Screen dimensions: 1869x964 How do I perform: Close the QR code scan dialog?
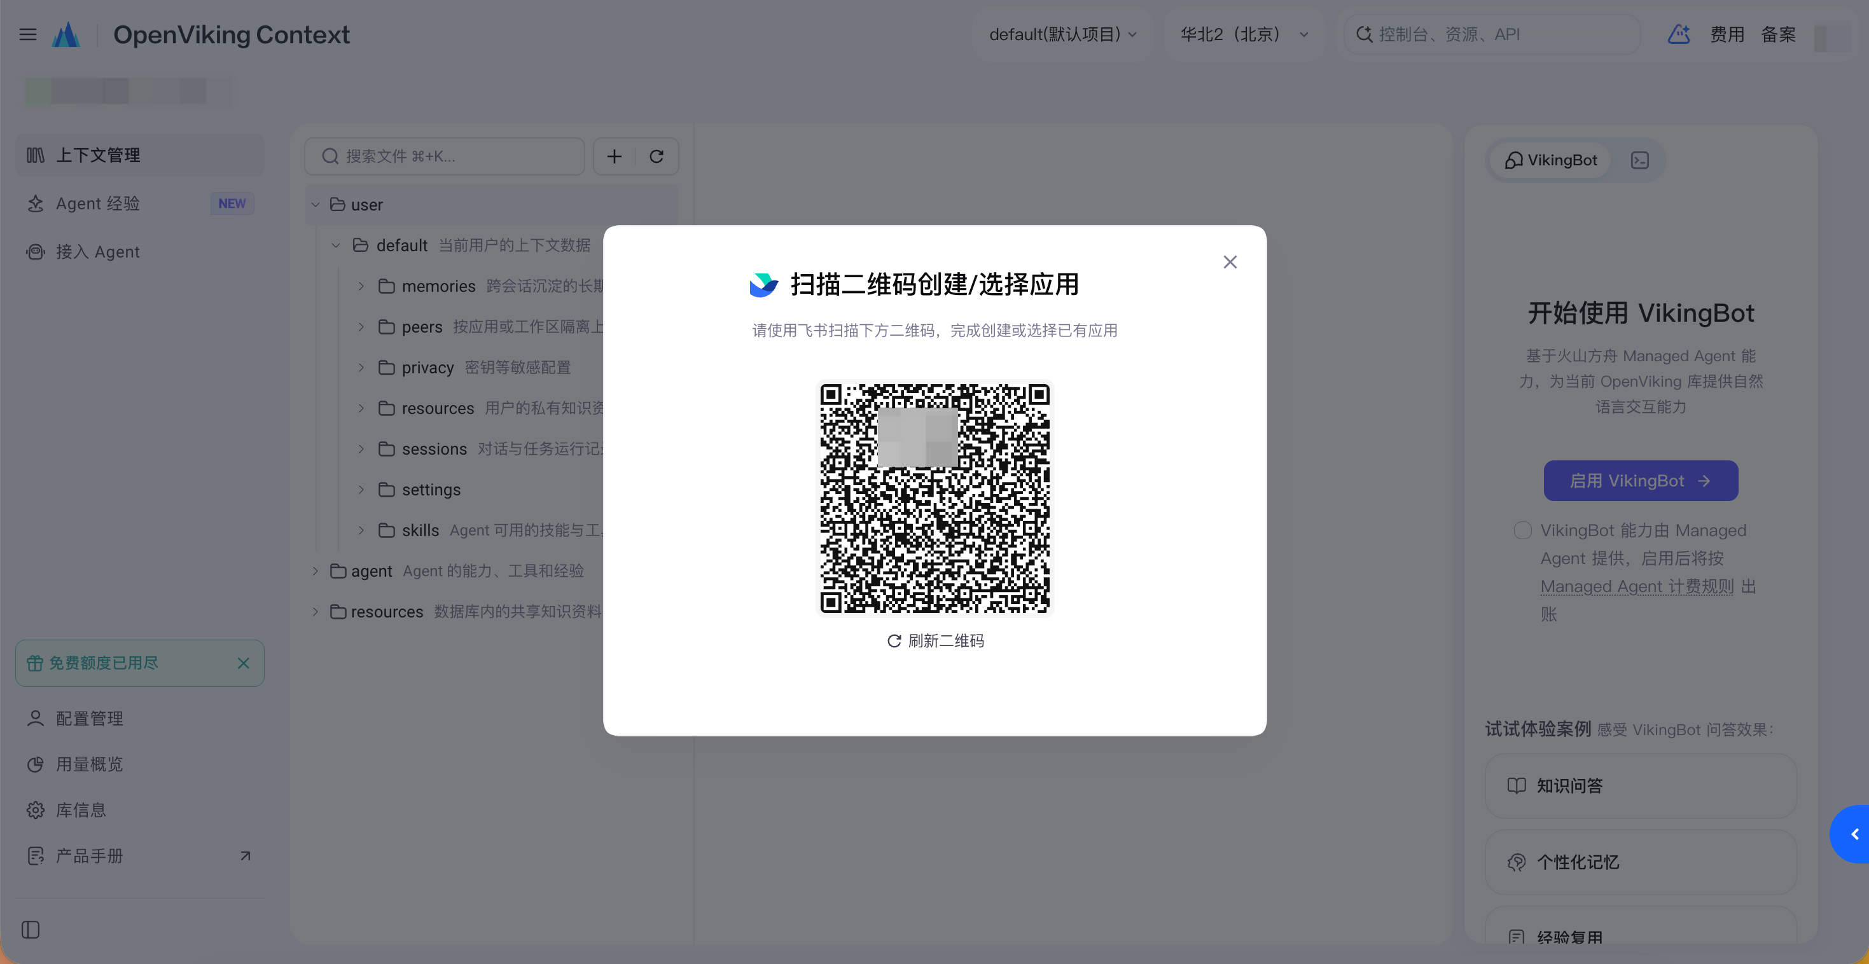coord(1230,262)
